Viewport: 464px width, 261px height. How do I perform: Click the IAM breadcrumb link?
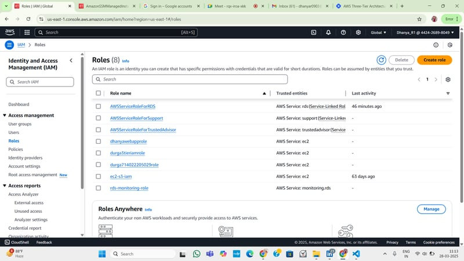(x=21, y=45)
